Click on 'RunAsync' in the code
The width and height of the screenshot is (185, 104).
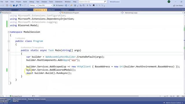coord(62,73)
